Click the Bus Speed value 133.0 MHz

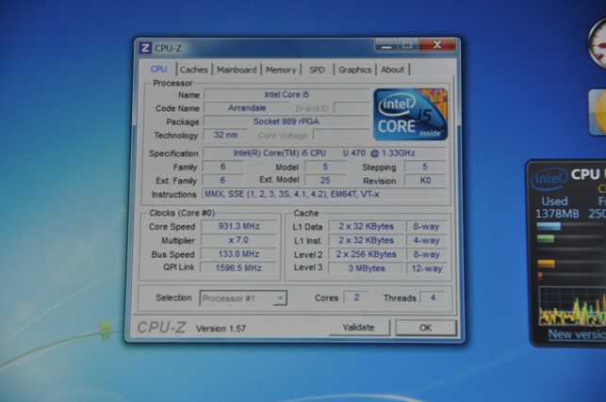238,254
